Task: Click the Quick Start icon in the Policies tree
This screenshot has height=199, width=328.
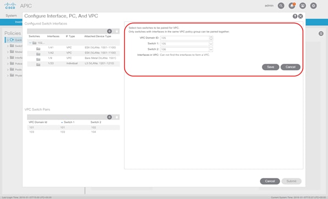Action: [x=12, y=39]
